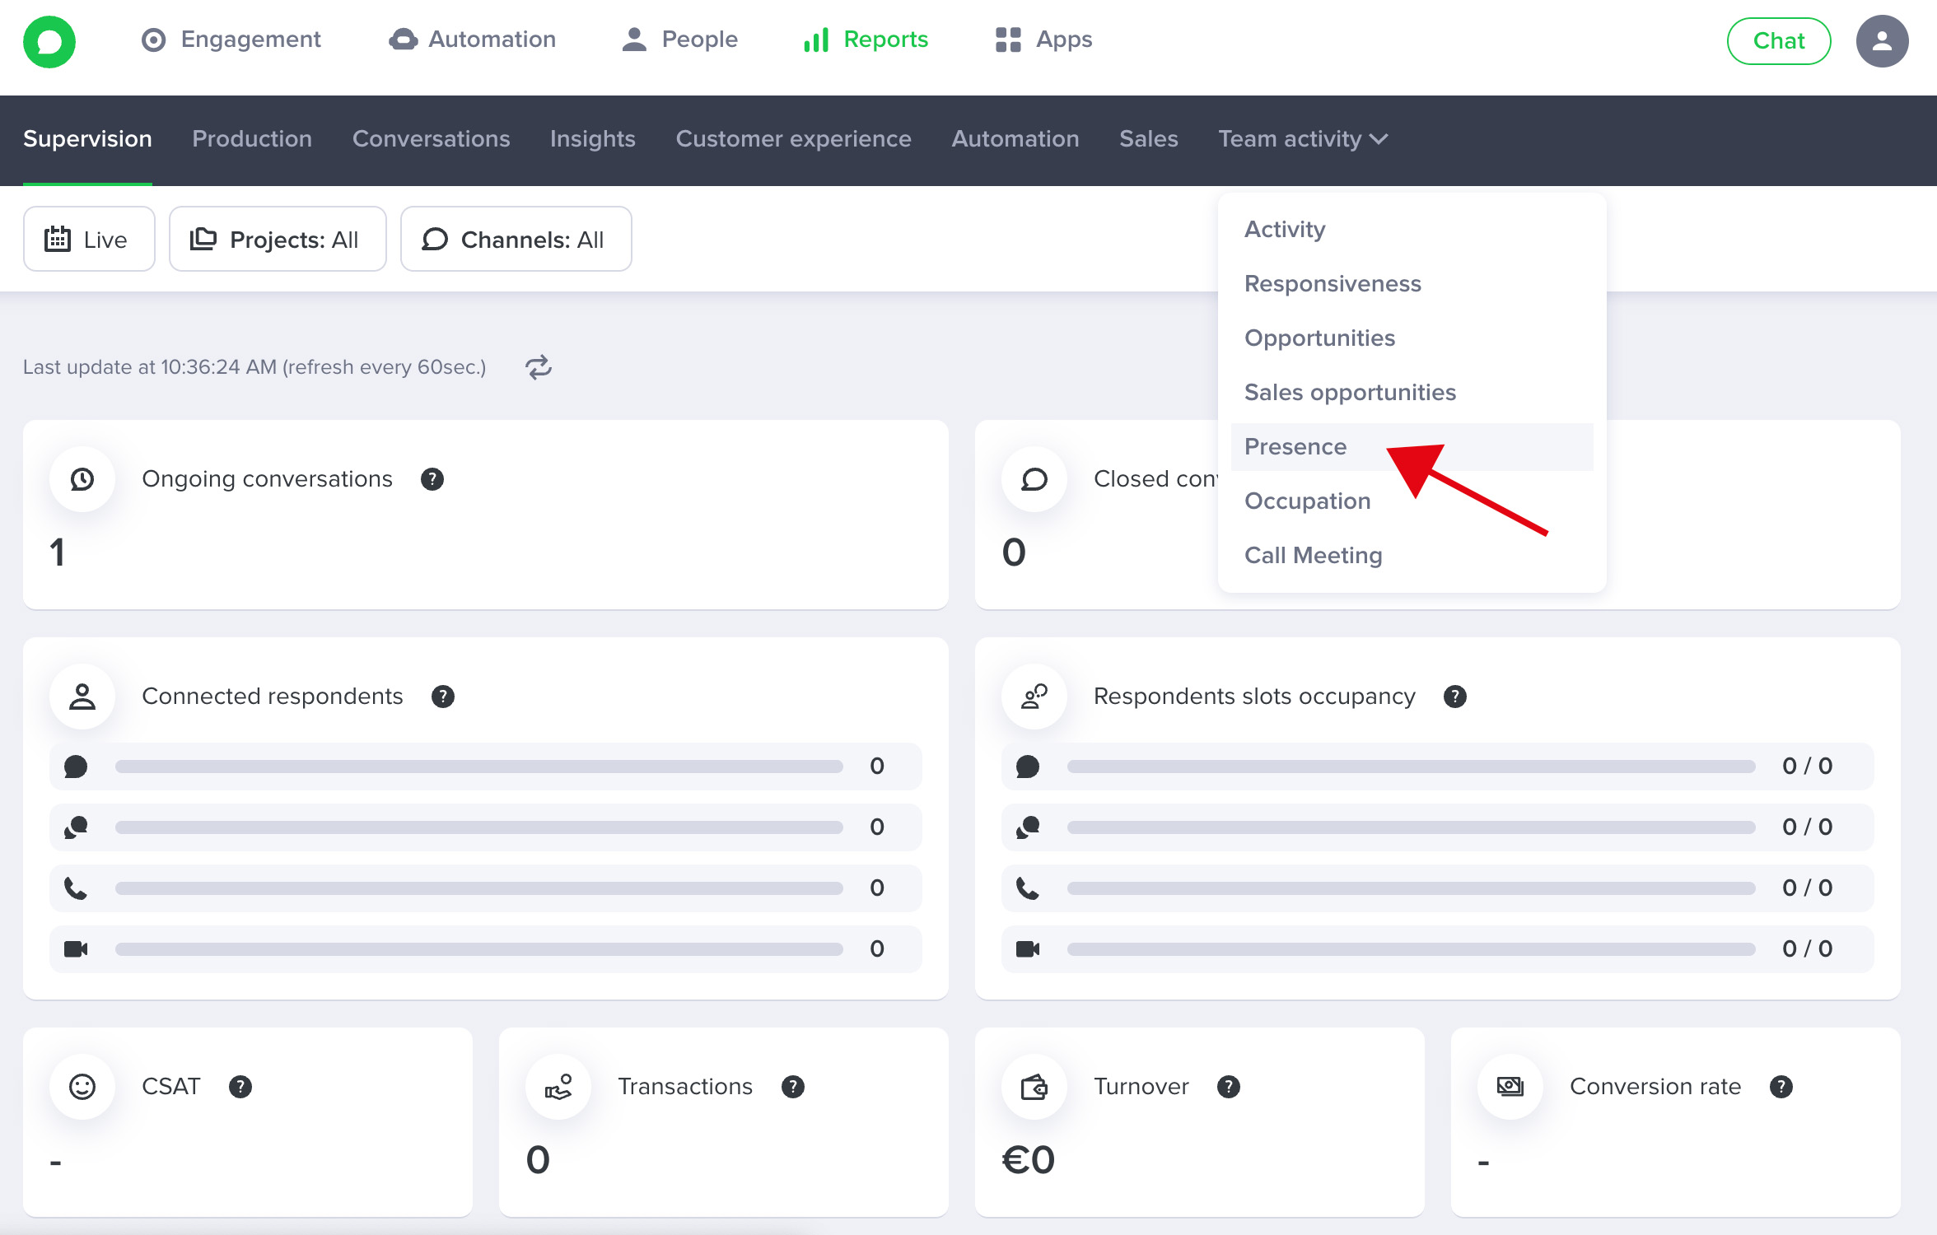Click the chat icon in Connected respondents
This screenshot has width=1937, height=1235.
pos(76,767)
